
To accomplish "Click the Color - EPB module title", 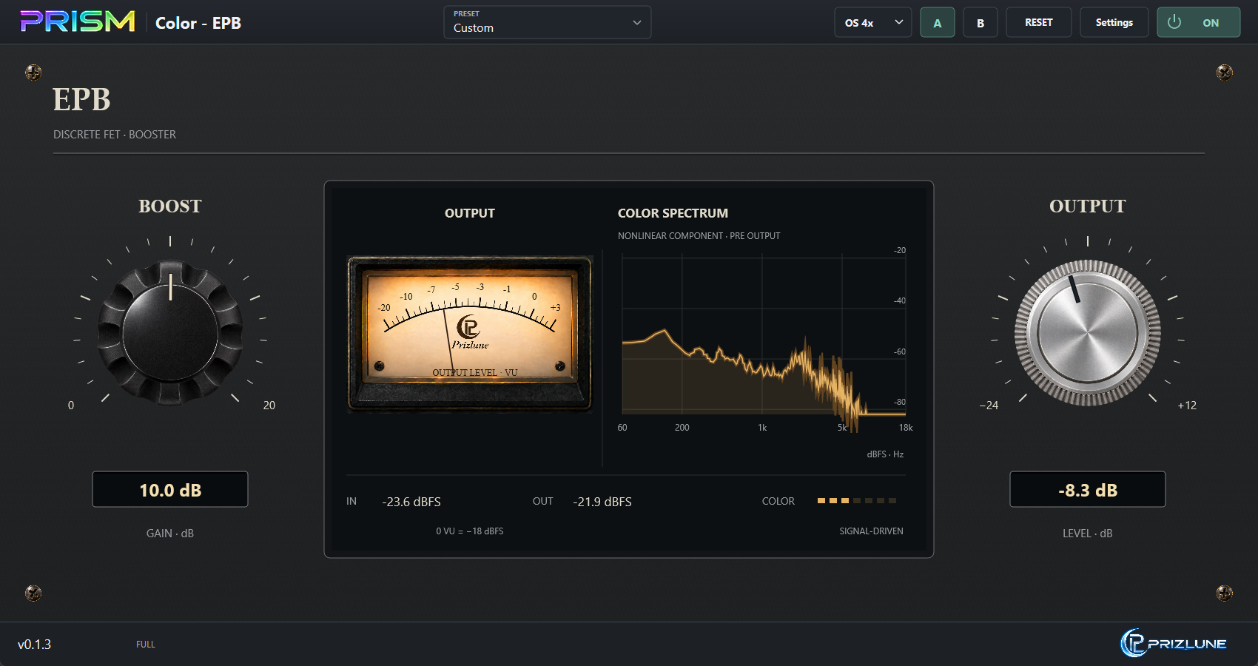I will coord(198,23).
